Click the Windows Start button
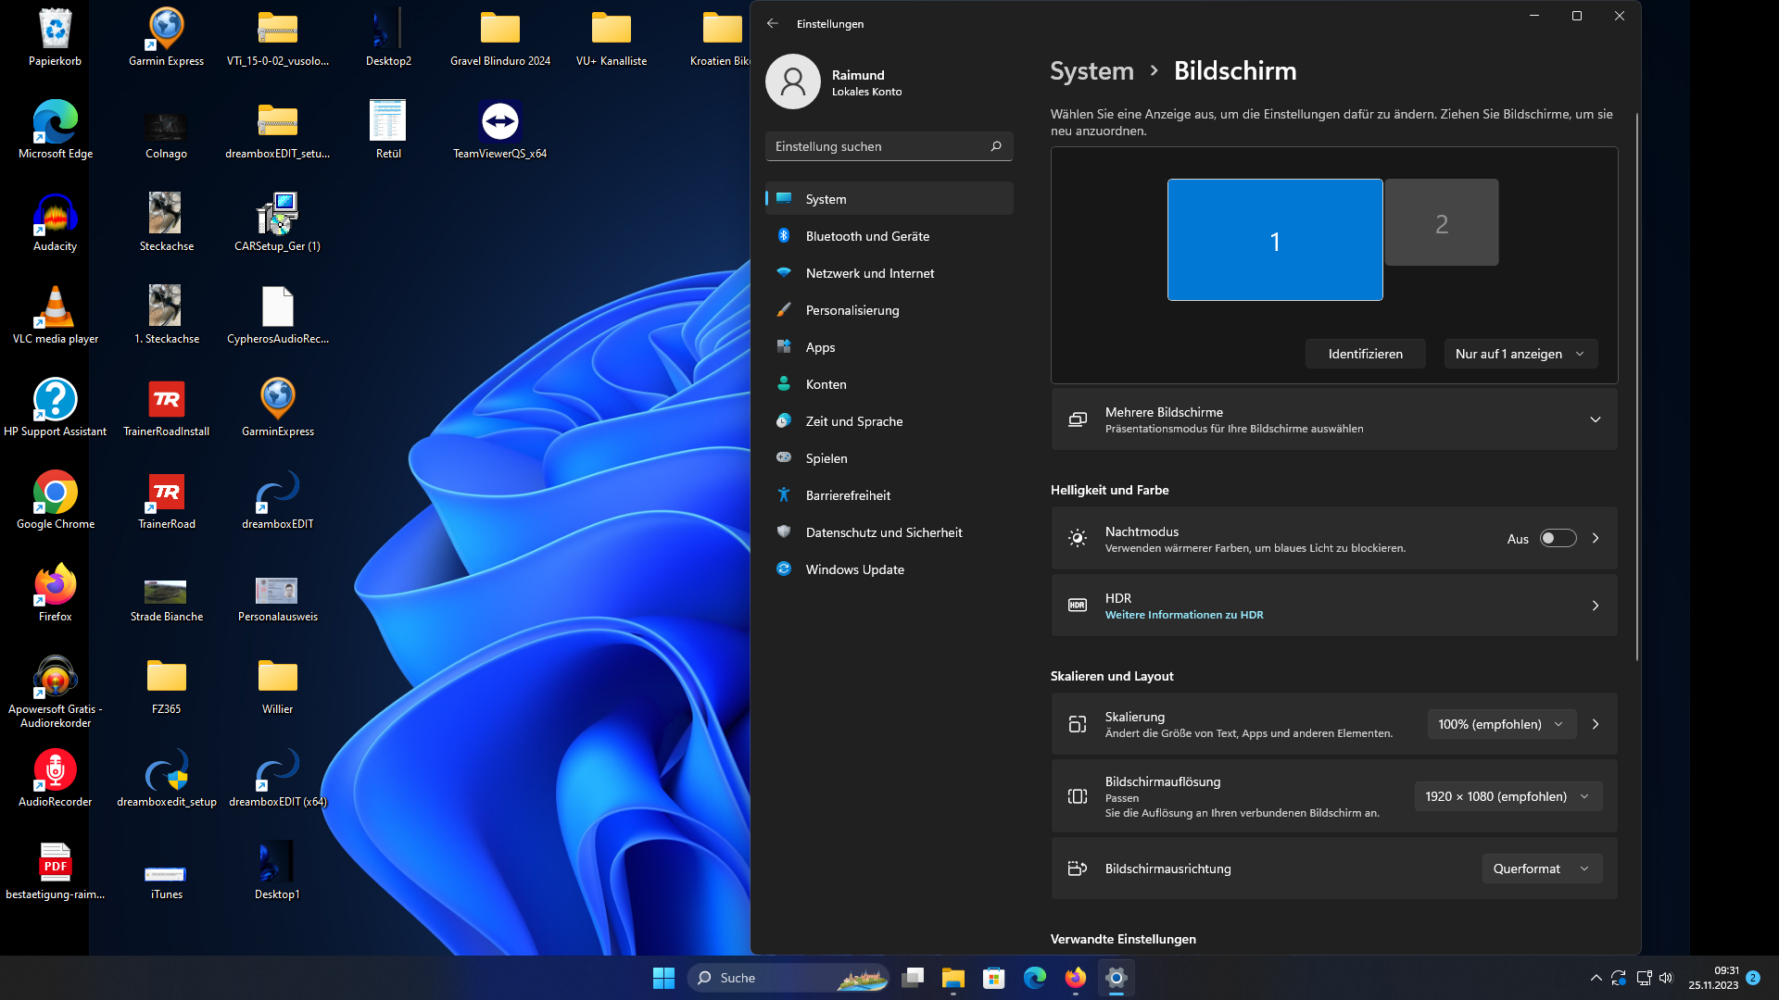This screenshot has height=1000, width=1779. point(663,978)
